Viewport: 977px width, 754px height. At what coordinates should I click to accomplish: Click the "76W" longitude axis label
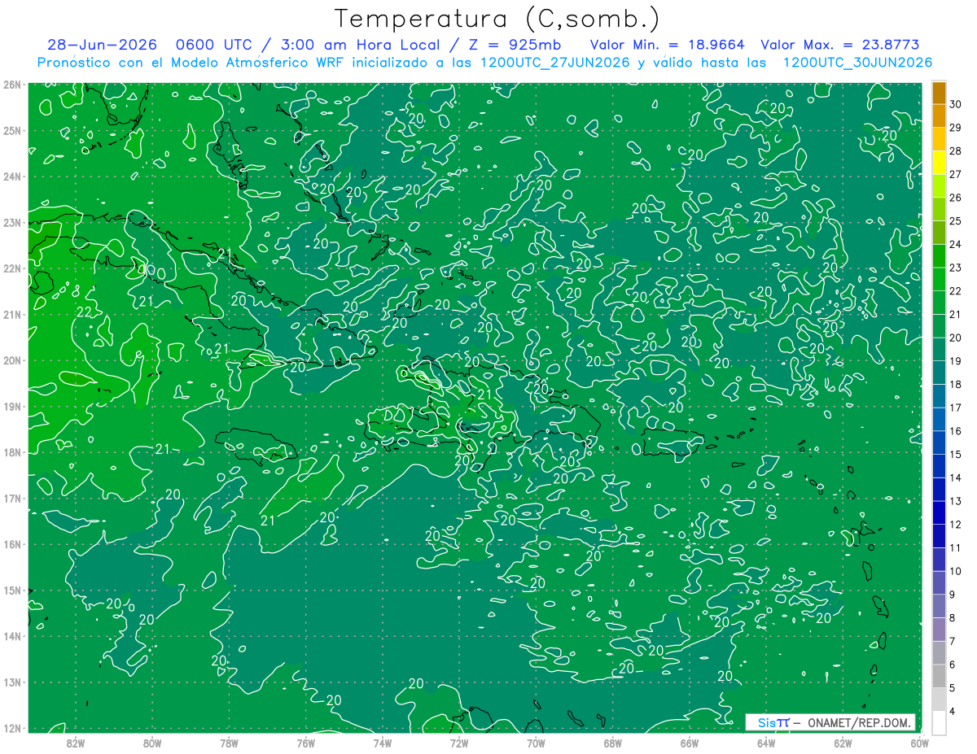point(306,743)
